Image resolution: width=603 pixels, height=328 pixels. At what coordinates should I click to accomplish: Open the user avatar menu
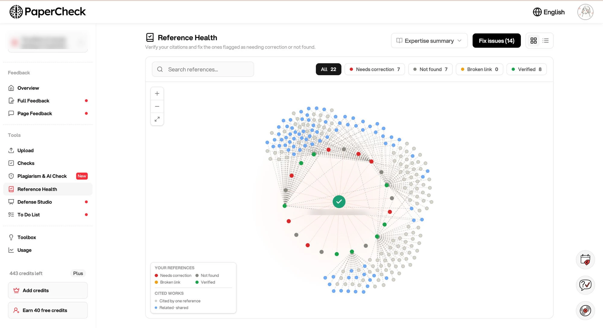point(585,12)
